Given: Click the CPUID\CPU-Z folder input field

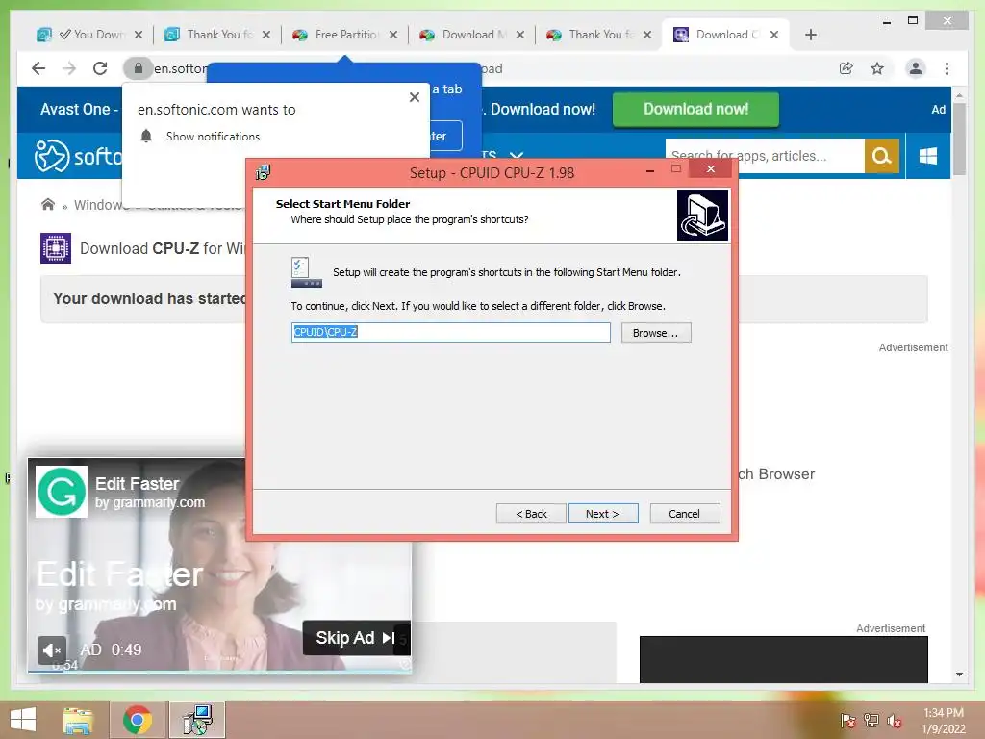Looking at the screenshot, I should click(450, 332).
